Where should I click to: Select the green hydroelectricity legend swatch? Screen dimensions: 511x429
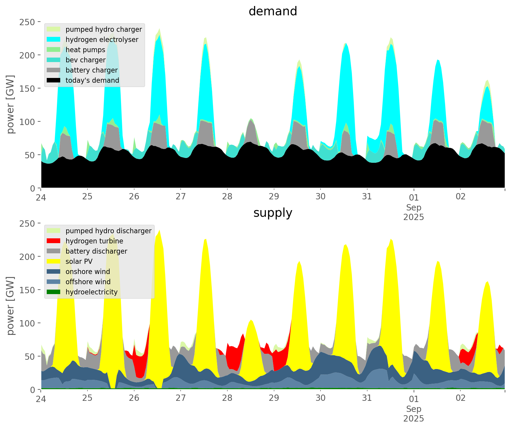54,292
